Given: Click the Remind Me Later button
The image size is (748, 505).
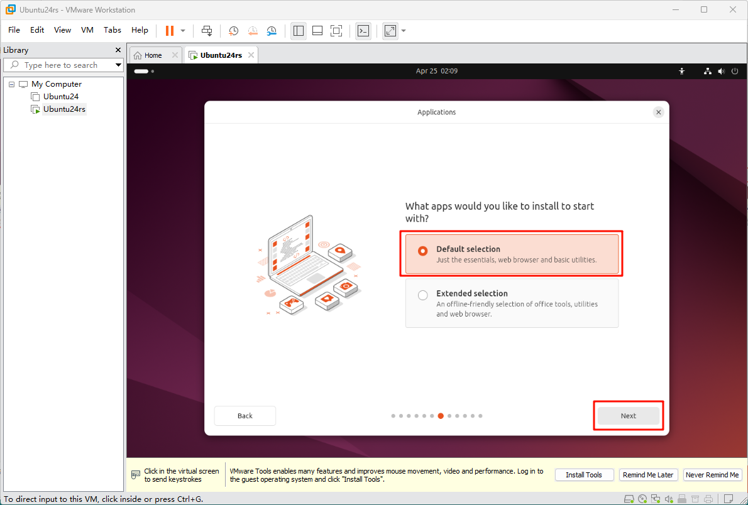Looking at the screenshot, I should pos(648,475).
